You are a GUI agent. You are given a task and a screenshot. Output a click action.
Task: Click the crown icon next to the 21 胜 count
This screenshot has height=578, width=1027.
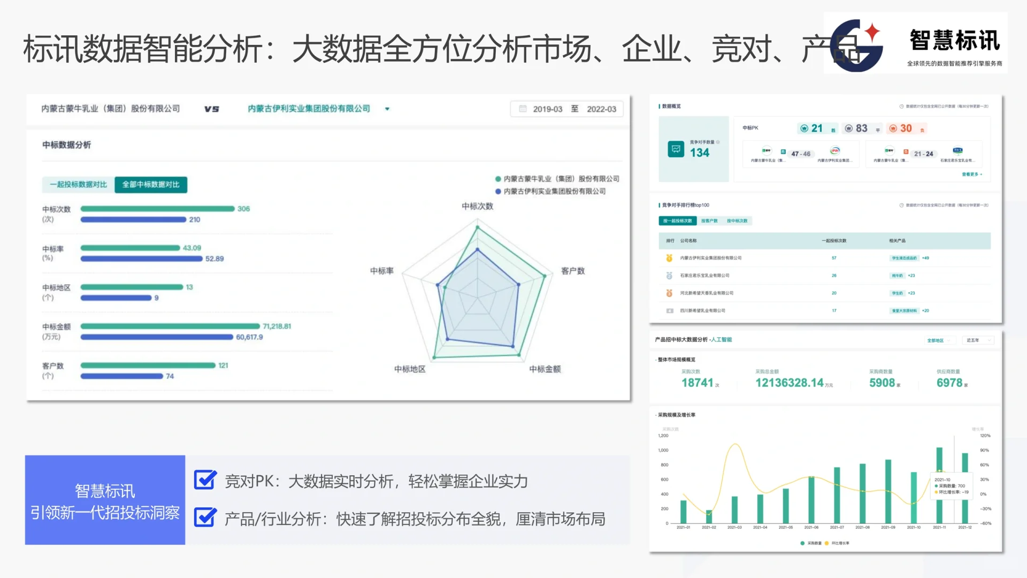coord(804,128)
